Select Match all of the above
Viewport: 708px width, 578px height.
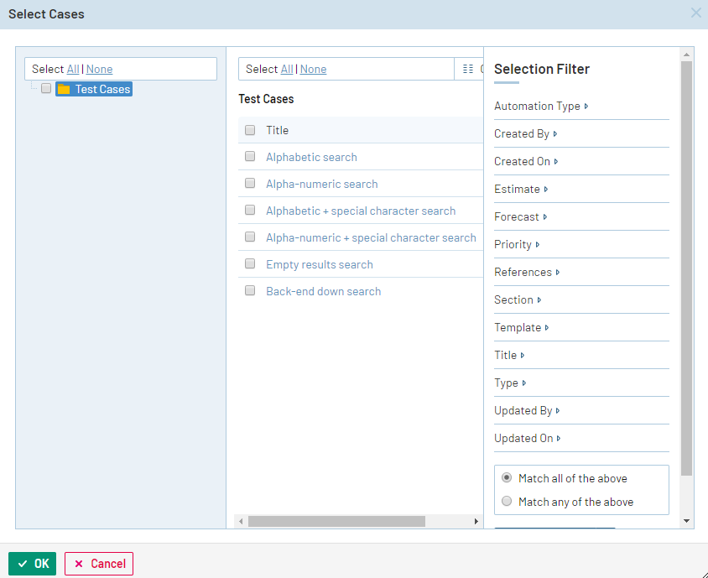point(507,477)
